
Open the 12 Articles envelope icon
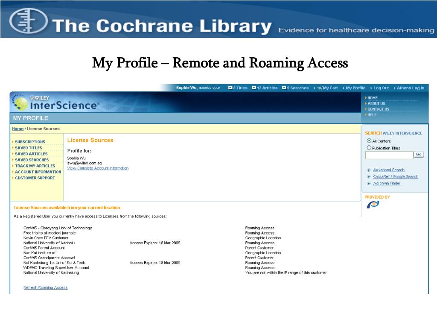point(254,88)
